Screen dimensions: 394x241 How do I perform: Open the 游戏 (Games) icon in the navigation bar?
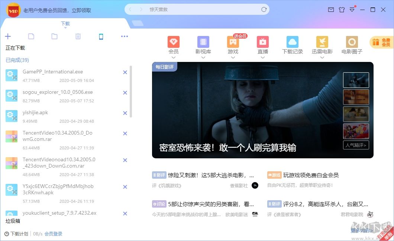(233, 42)
